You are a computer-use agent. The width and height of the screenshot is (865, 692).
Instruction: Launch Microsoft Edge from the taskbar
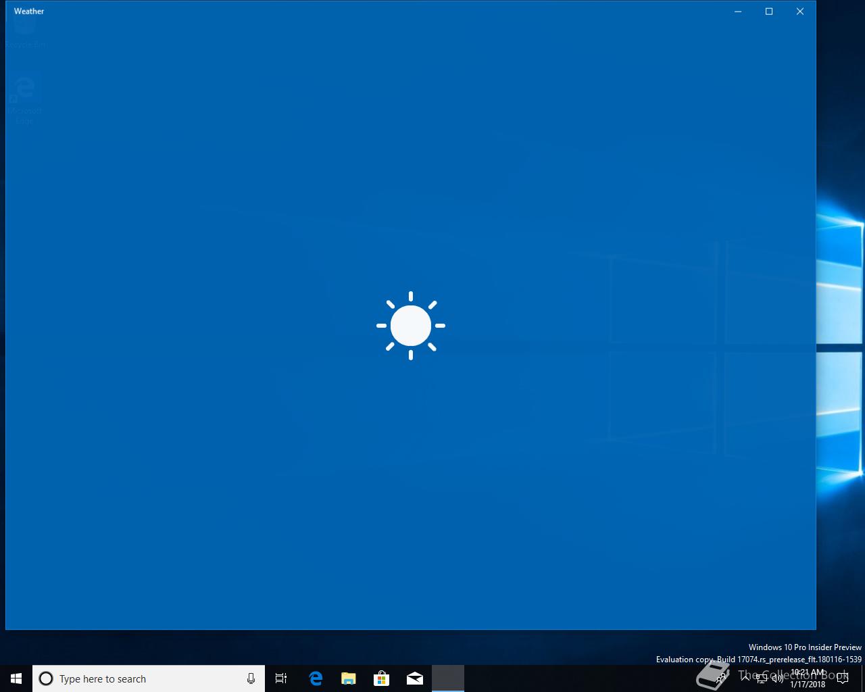(316, 678)
